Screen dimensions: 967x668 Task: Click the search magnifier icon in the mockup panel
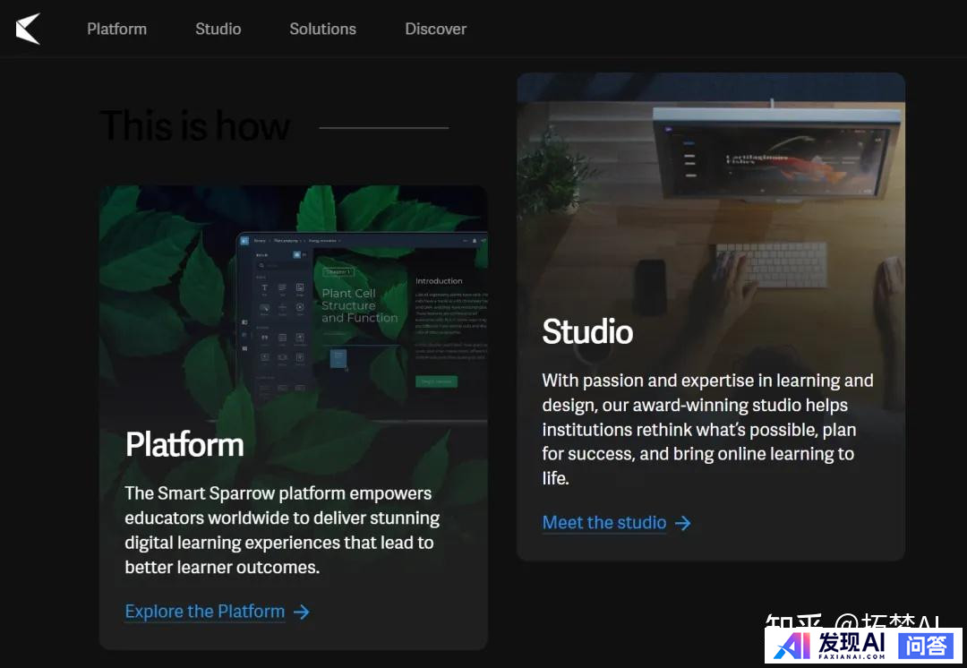tap(261, 266)
